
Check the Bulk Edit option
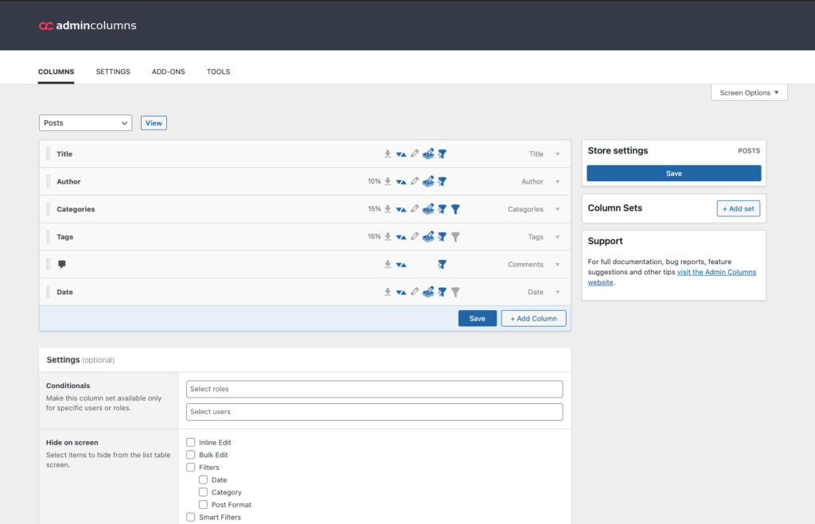[x=191, y=455]
